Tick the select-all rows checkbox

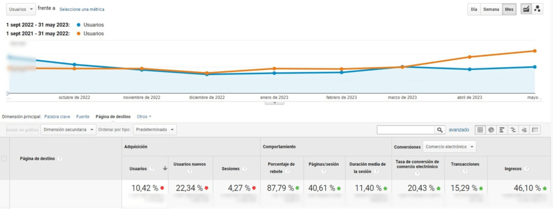pos(4,159)
